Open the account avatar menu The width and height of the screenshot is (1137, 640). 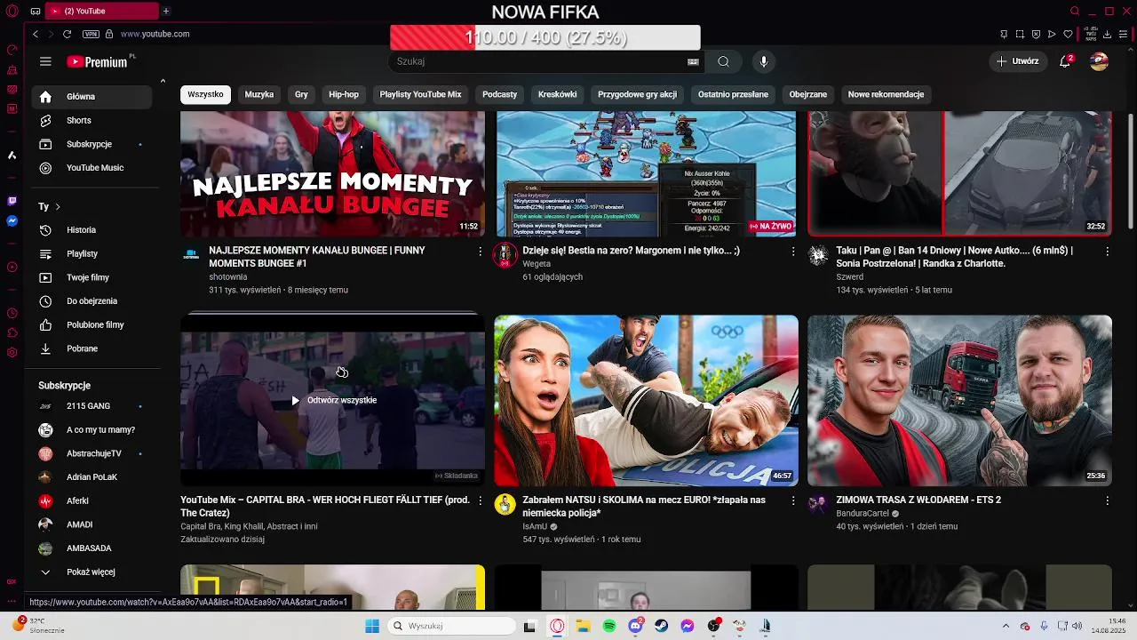coord(1100,61)
